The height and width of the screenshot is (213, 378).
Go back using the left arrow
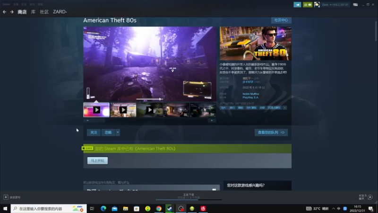coord(5,11)
